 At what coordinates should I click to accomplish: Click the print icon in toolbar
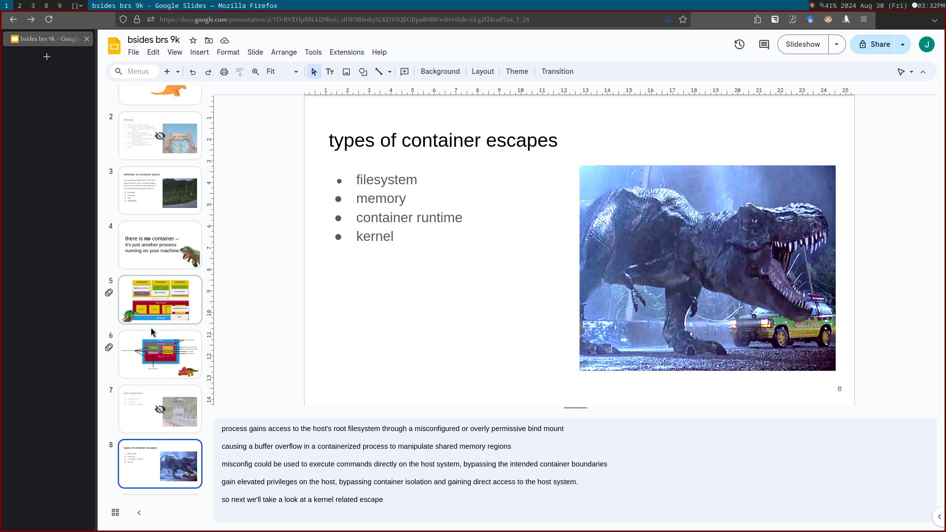(x=224, y=72)
